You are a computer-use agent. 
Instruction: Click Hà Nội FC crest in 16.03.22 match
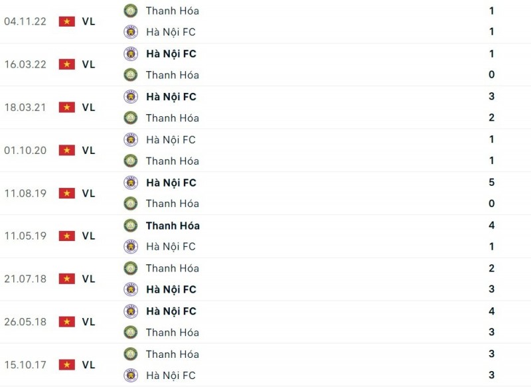tap(131, 54)
